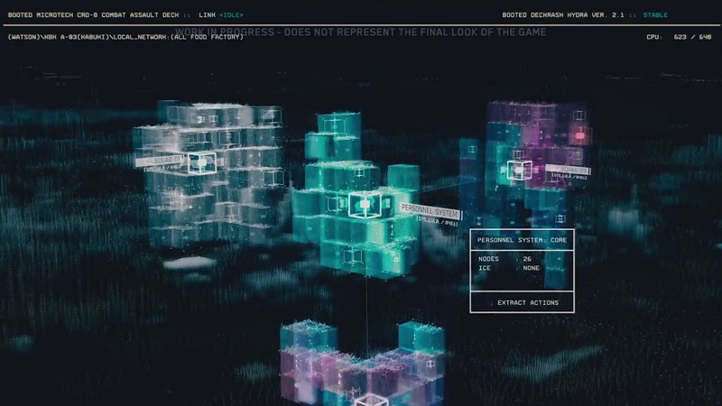Click the squad label on the right cluster
The height and width of the screenshot is (406, 722).
pos(569,170)
